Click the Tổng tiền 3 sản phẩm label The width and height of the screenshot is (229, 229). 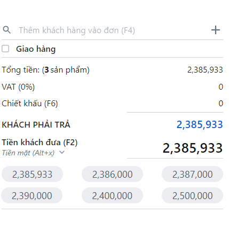[x=45, y=70]
